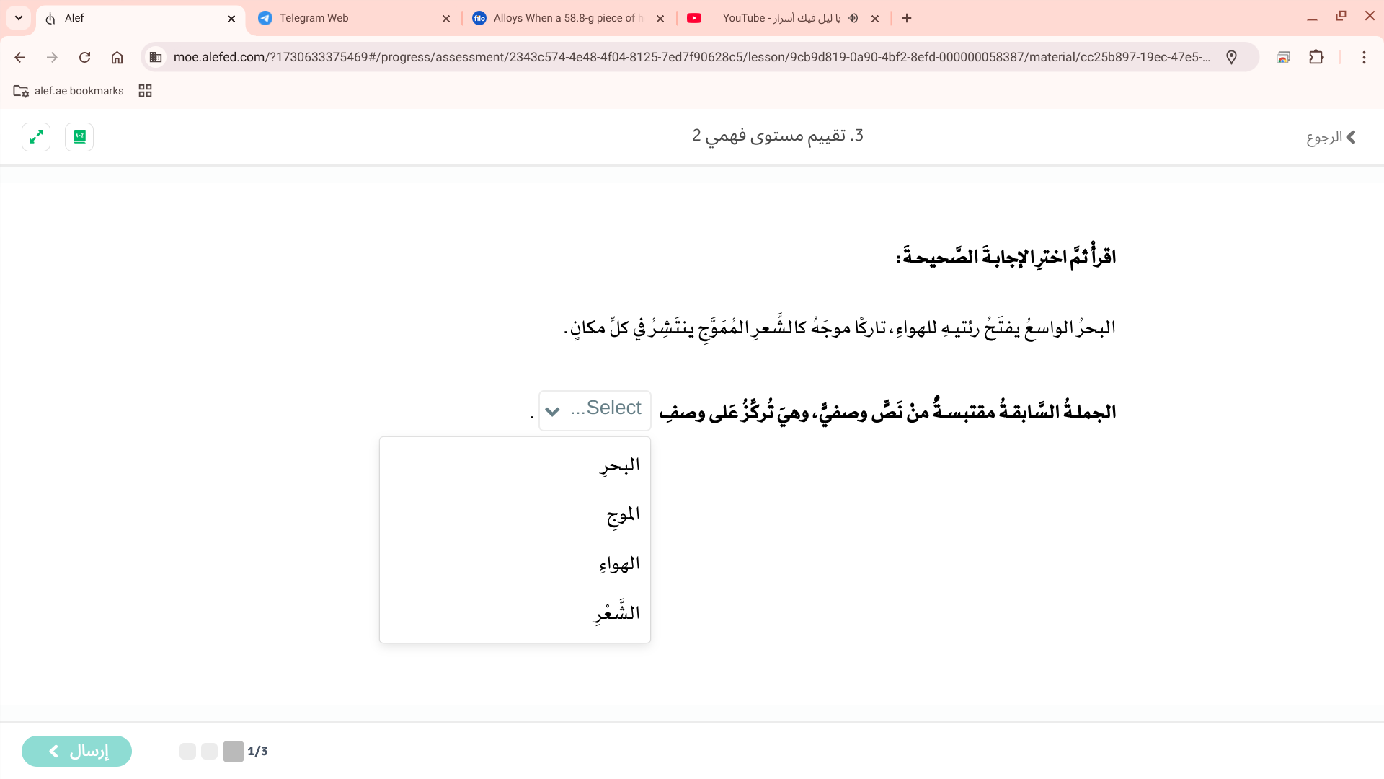Open the apps grid icon in bookmarks bar
Image resolution: width=1384 pixels, height=779 pixels.
pyautogui.click(x=145, y=91)
